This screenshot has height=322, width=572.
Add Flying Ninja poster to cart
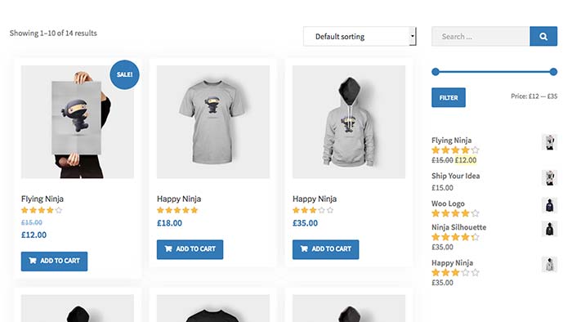pos(54,261)
